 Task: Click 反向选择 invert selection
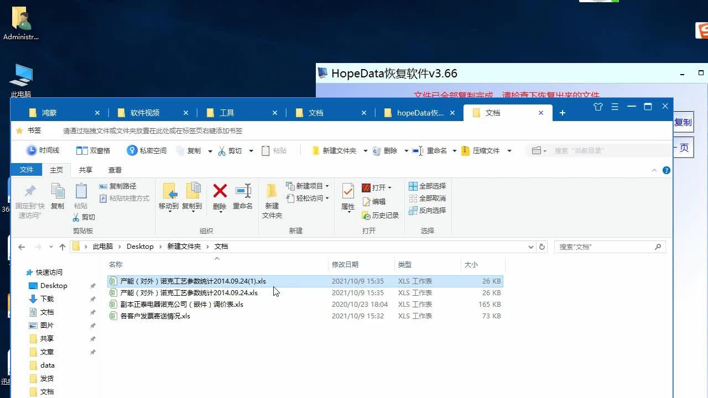[427, 211]
